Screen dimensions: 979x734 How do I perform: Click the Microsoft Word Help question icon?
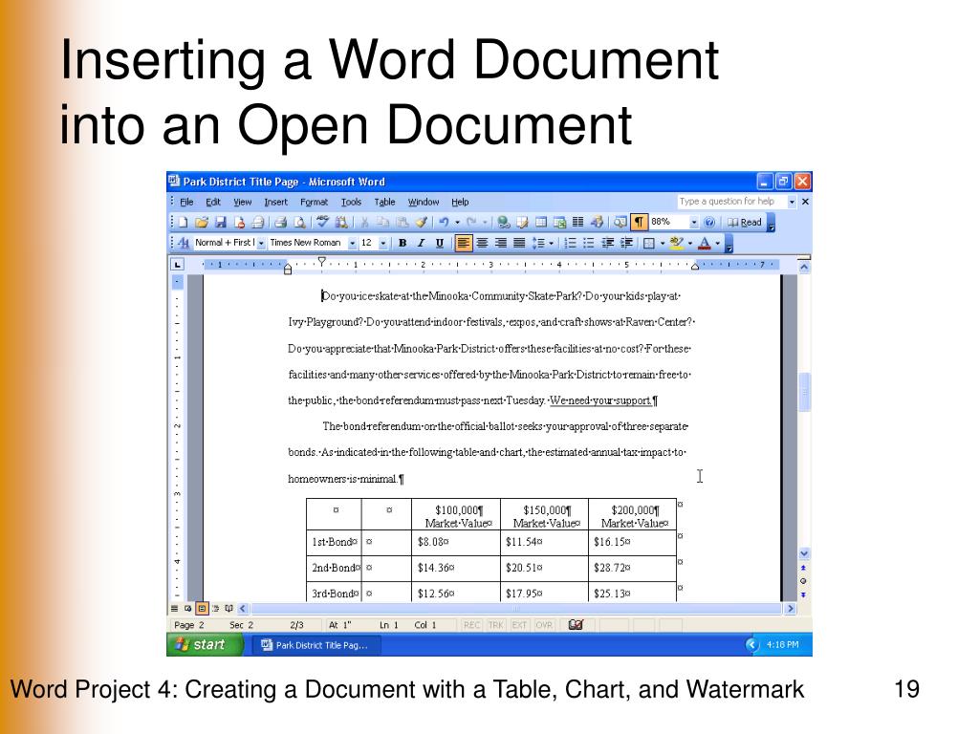click(709, 222)
